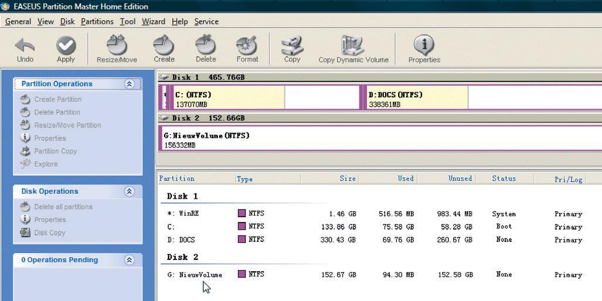Open Copy Dynamic Volume from the toolbar

[x=353, y=45]
